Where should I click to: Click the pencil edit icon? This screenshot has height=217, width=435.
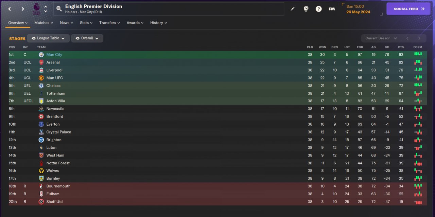pos(293,9)
